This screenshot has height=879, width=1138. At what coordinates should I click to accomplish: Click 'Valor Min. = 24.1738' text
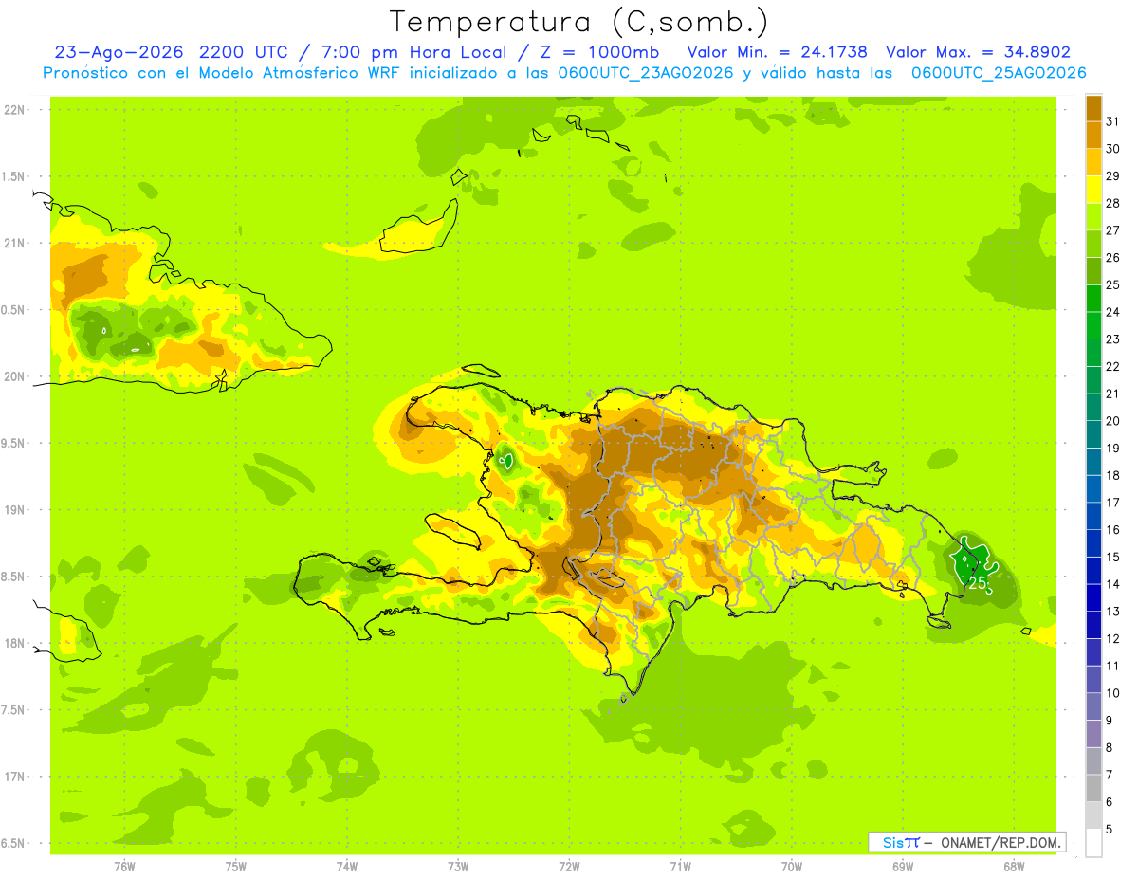777,52
